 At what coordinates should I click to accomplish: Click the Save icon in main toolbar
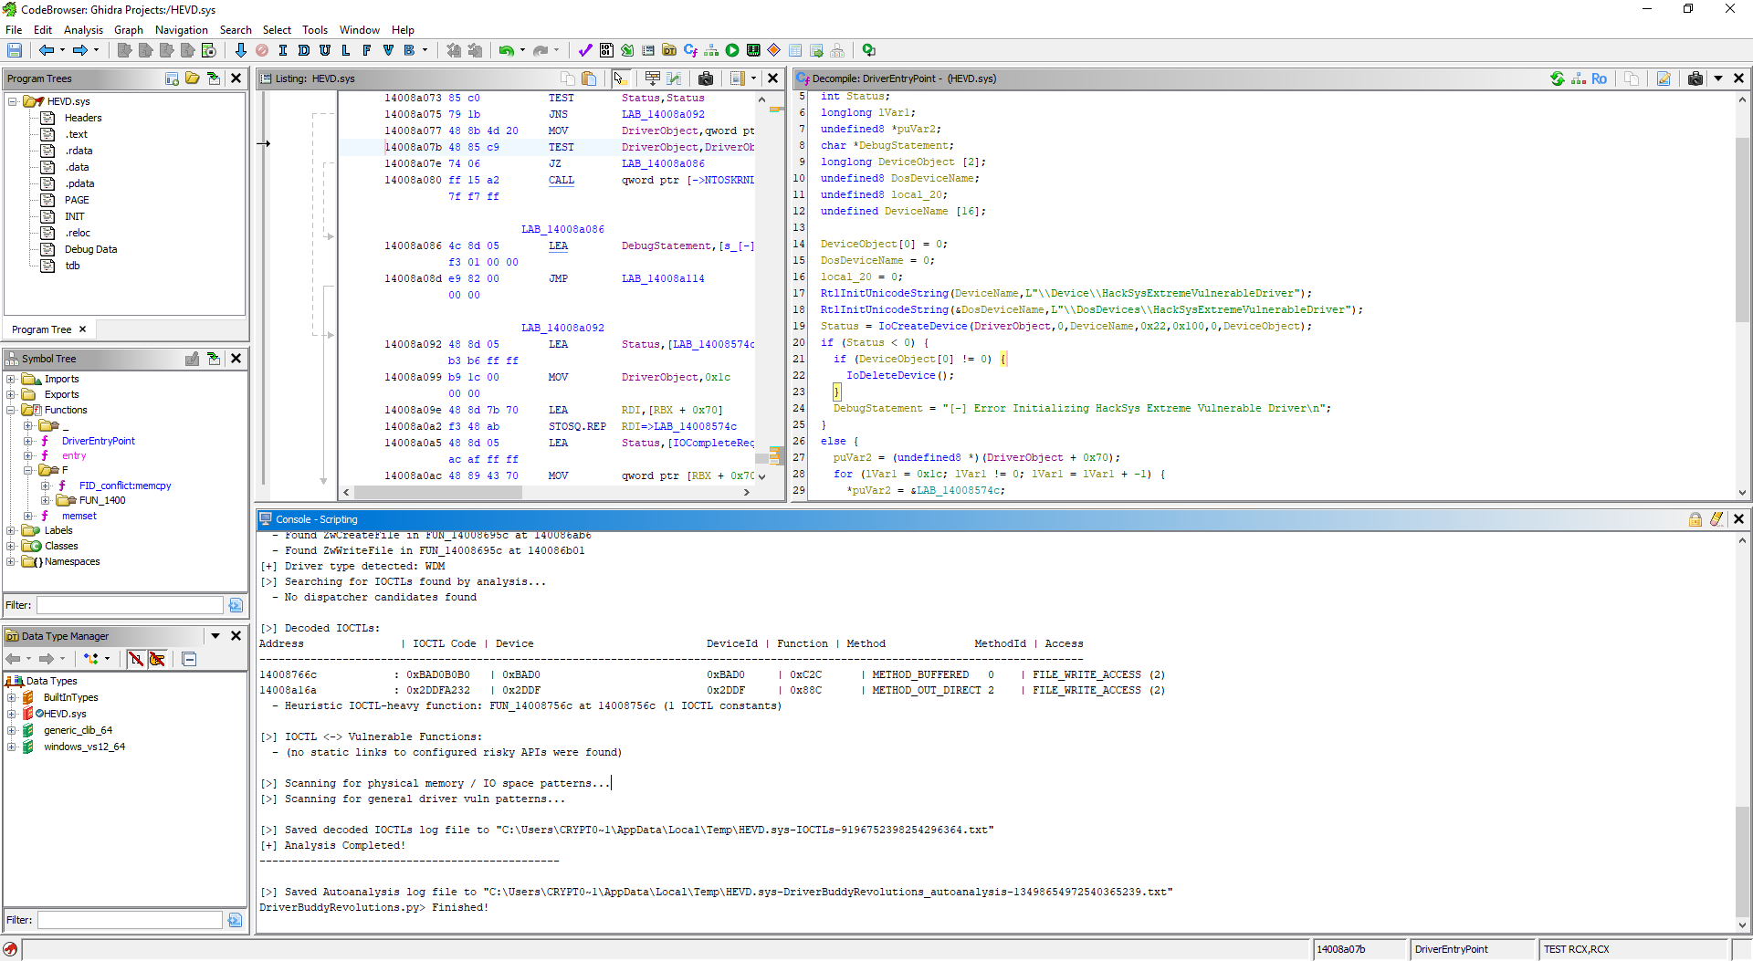15,50
